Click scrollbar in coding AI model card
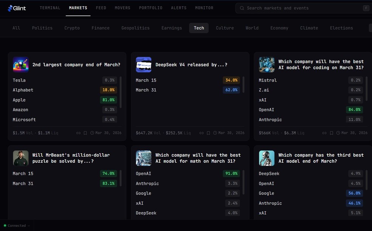The height and width of the screenshot is (231, 372). (x=367, y=89)
